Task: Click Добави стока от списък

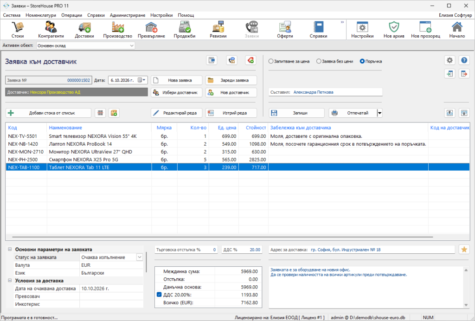Action: pos(48,113)
